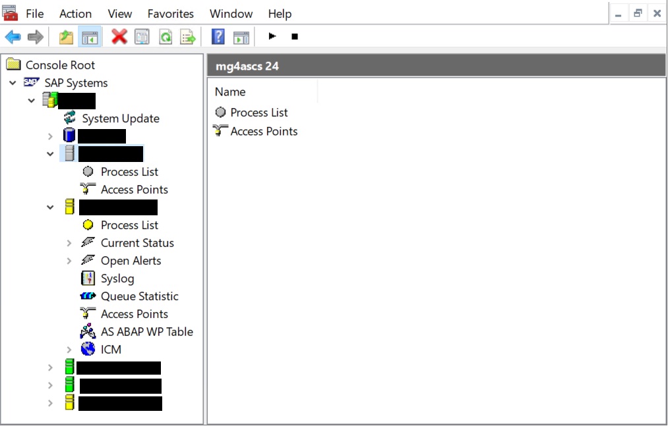The width and height of the screenshot is (668, 426).
Task: Select the SAP Systems tree node
Action: [x=76, y=83]
